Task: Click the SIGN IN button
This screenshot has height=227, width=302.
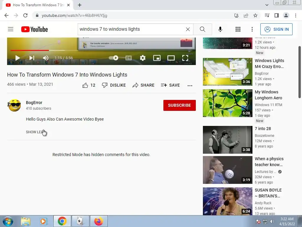Action: (276, 29)
